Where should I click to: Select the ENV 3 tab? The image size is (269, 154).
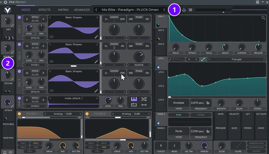coord(161,44)
